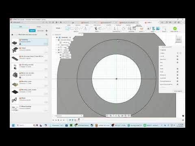Toggle the Snap checkbox

coord(178,62)
